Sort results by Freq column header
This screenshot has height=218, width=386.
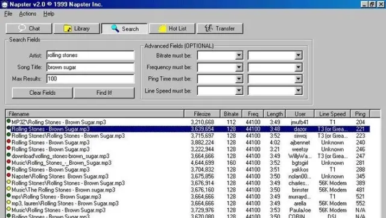pyautogui.click(x=253, y=114)
